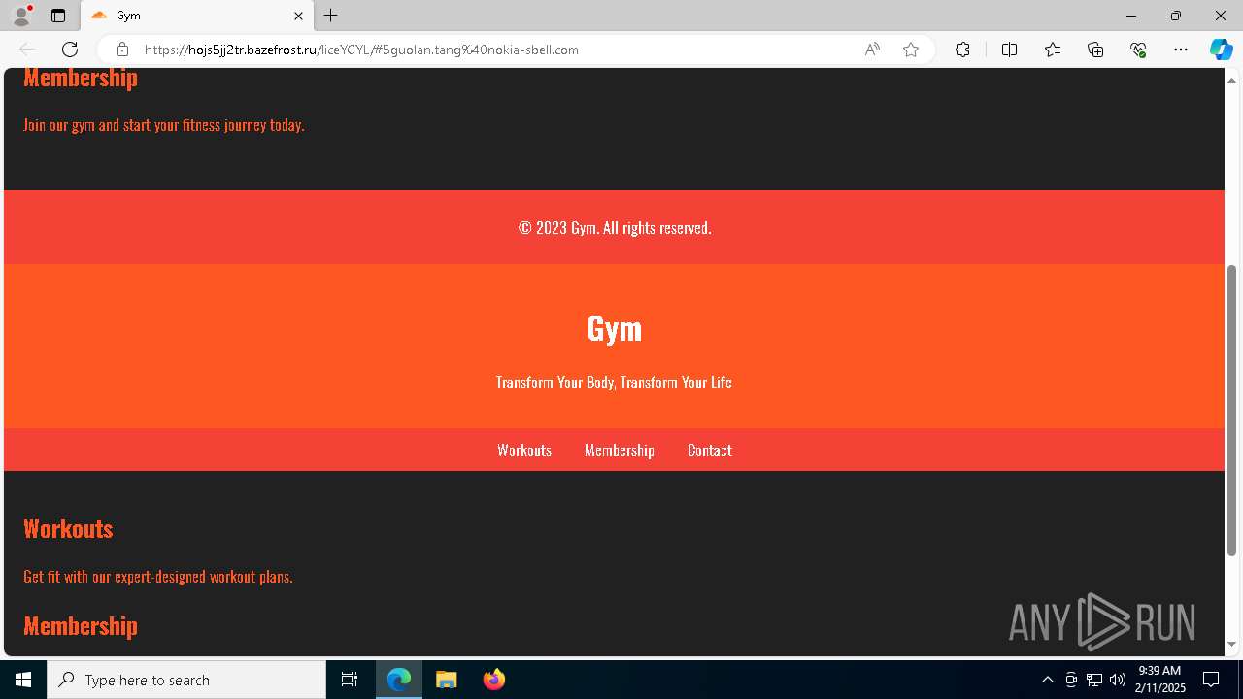This screenshot has width=1243, height=699.
Task: Activate Read aloud icon in address bar
Action: [872, 50]
